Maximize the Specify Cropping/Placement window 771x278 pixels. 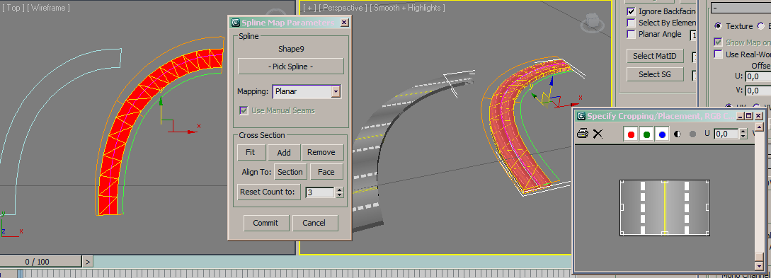(749, 116)
